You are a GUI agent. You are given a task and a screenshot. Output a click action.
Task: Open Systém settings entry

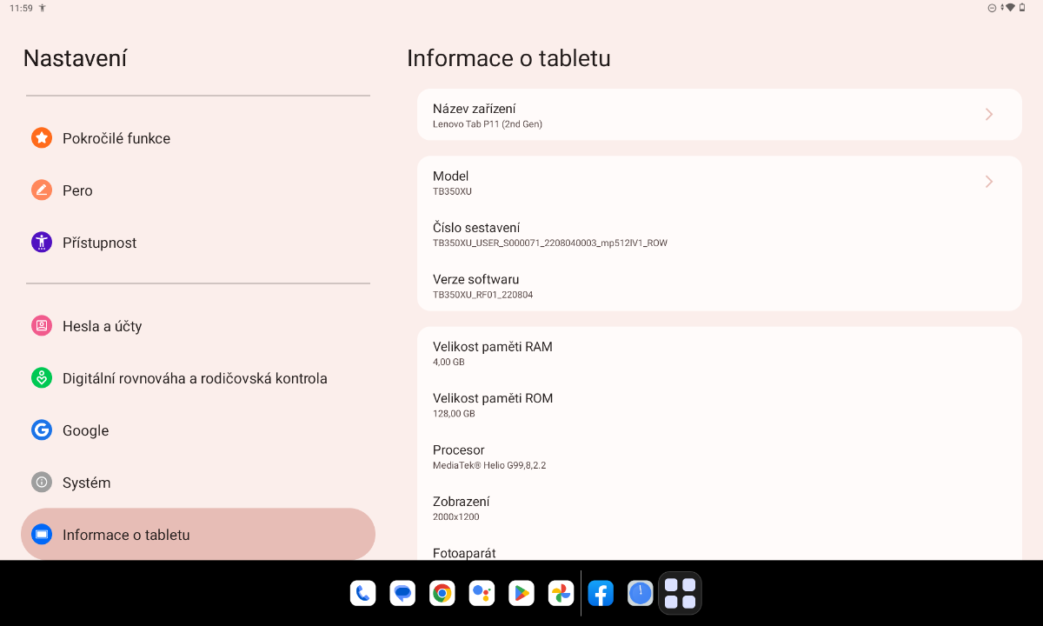[86, 483]
